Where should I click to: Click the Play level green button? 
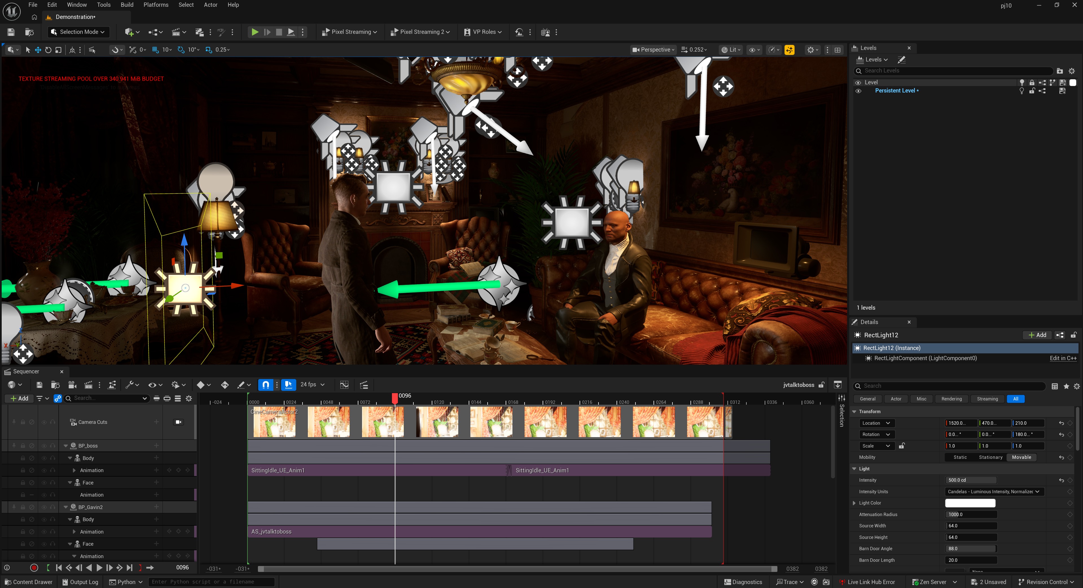(255, 32)
